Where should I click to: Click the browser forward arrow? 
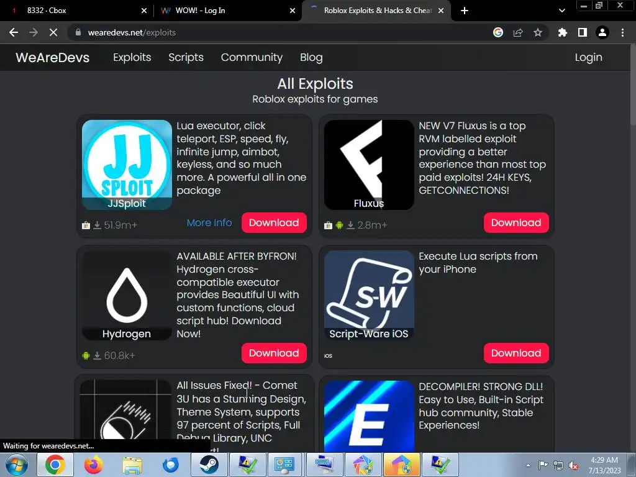click(34, 32)
